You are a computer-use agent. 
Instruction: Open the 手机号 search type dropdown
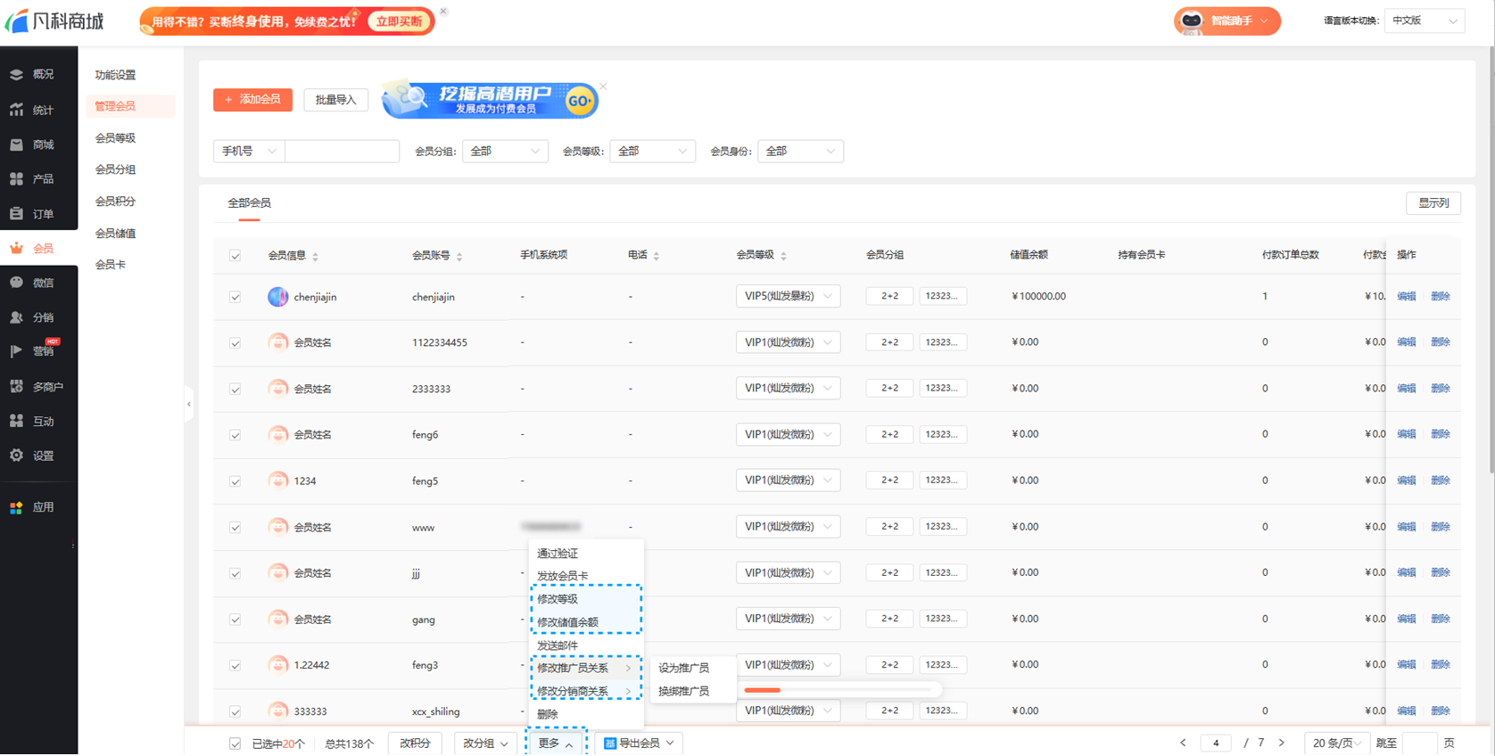point(249,152)
